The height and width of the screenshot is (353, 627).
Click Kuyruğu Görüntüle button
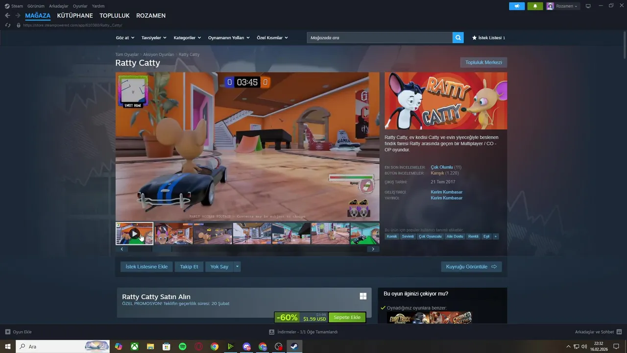[471, 267]
